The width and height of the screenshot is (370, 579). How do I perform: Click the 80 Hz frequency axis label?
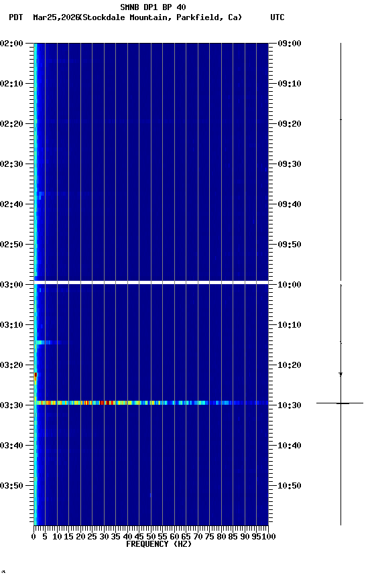pos(221,537)
